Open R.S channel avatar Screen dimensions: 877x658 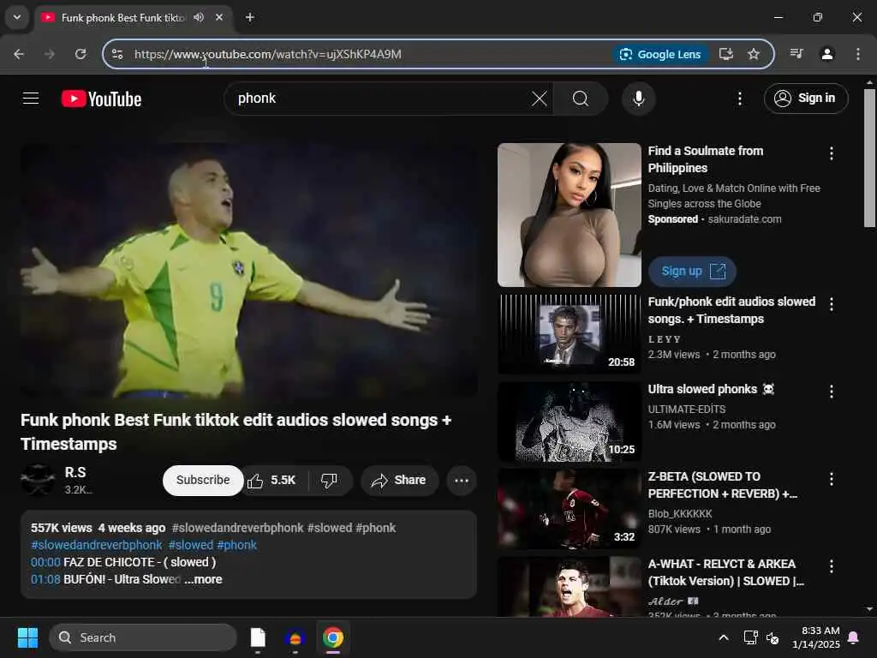[38, 480]
